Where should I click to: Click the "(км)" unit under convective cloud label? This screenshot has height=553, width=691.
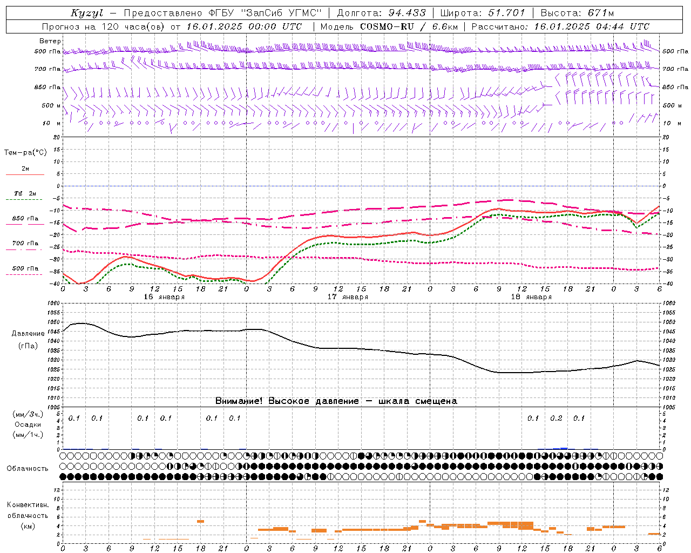[28, 526]
